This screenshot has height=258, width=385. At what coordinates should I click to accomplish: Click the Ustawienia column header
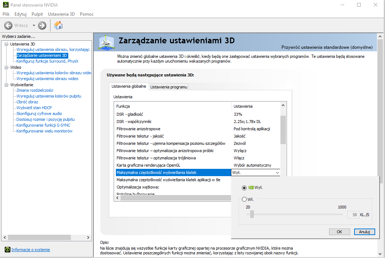256,106
